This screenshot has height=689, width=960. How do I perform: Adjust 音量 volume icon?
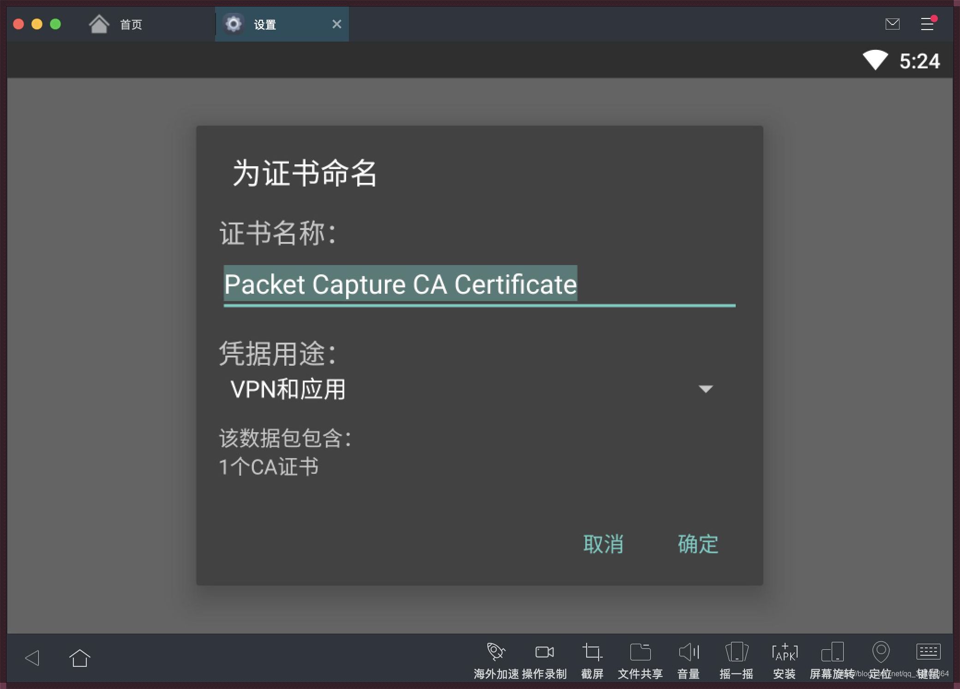(689, 652)
